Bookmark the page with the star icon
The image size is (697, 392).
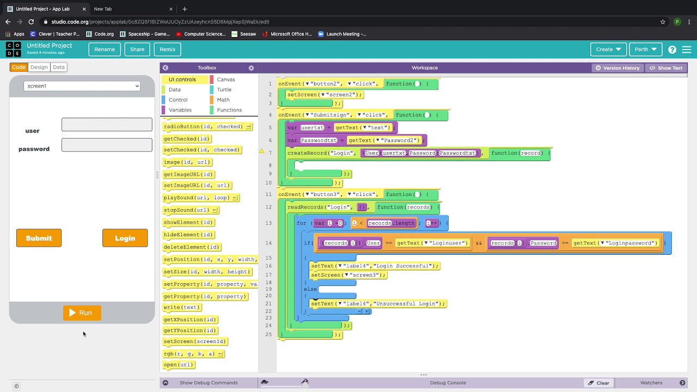click(x=663, y=22)
